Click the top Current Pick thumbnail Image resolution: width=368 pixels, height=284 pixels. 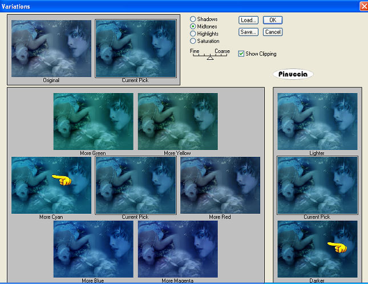(136, 48)
